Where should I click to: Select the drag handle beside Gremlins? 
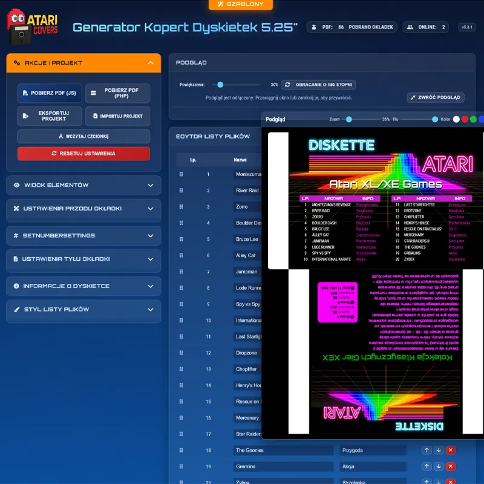181,466
